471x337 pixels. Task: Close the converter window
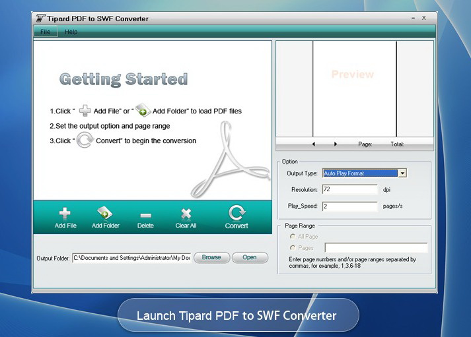point(424,18)
